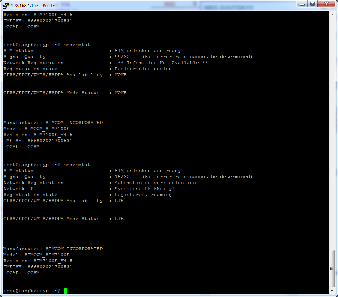Click "Automatic network selection" text
Viewport: 338px width, 297px height.
click(x=155, y=183)
